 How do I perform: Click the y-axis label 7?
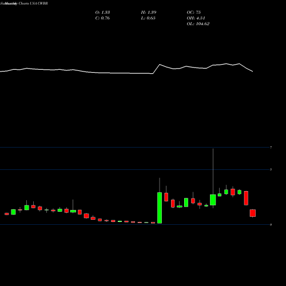coord(271,148)
